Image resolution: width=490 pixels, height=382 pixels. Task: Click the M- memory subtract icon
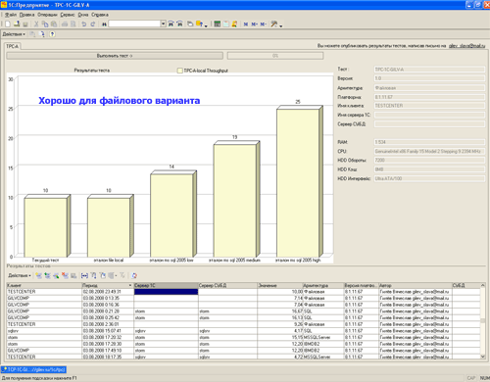pos(264,24)
